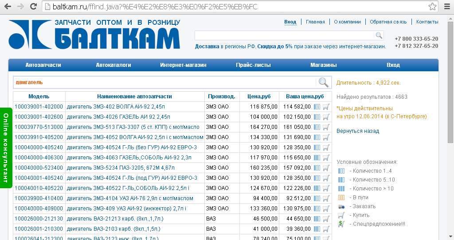Click the Балткам logo

point(94,35)
